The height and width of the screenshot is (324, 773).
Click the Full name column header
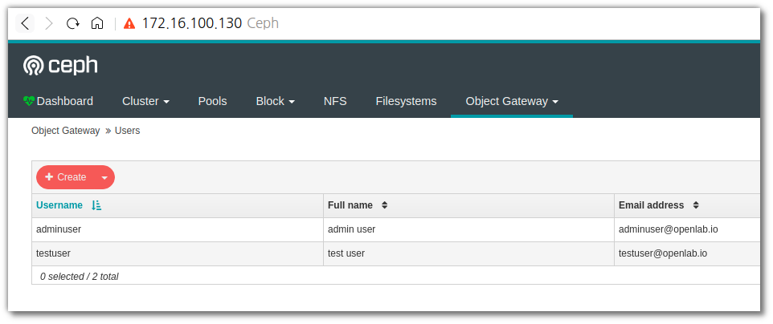pyautogui.click(x=468, y=205)
